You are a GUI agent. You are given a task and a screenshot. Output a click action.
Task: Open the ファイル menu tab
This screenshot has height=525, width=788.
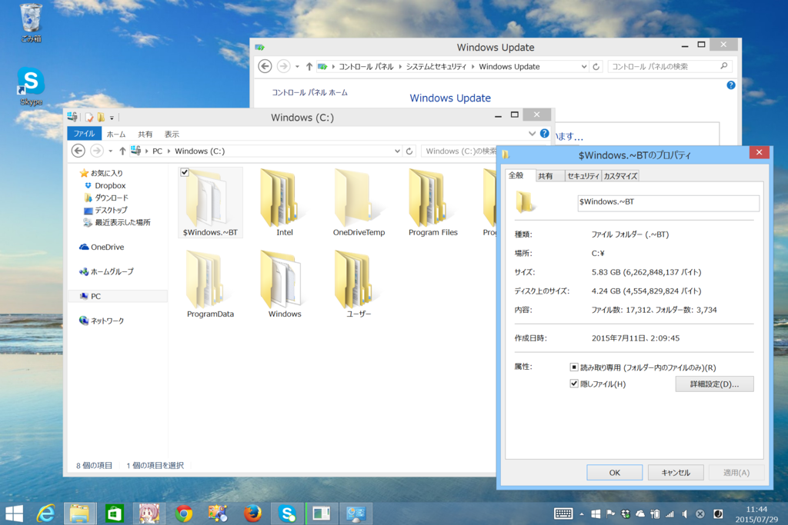(x=84, y=134)
